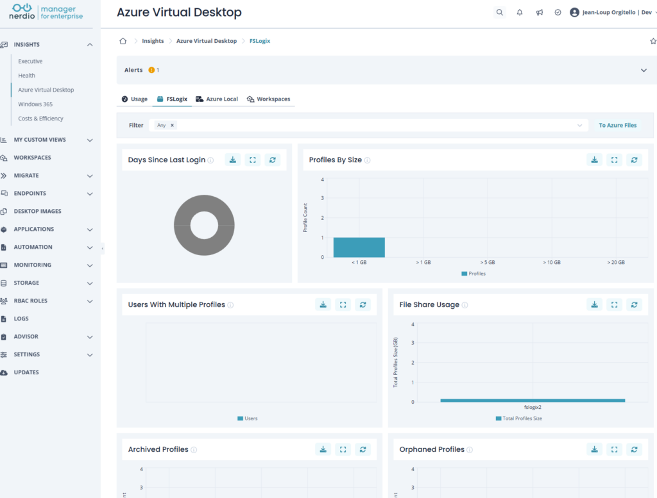
Task: Click the To Azure Files button
Action: [618, 125]
